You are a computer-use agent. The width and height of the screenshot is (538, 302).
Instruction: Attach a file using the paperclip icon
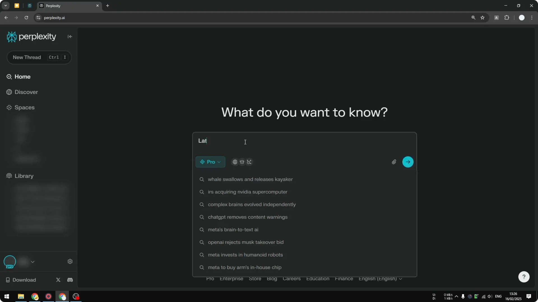(x=394, y=162)
